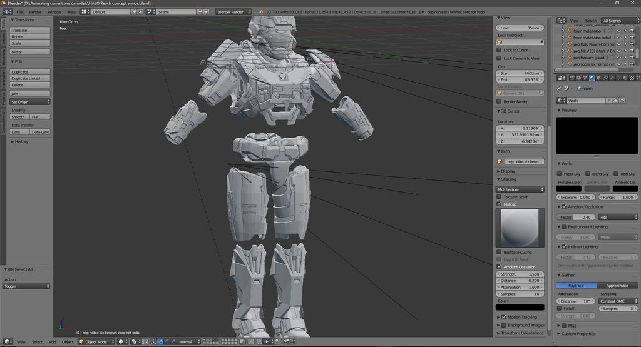Click the viewport shading sphere icon
The image size is (641, 347).
coord(121,342)
